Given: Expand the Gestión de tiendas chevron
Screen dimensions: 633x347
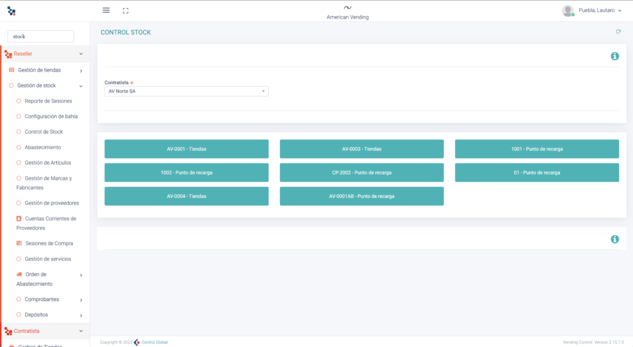Looking at the screenshot, I should [x=81, y=71].
